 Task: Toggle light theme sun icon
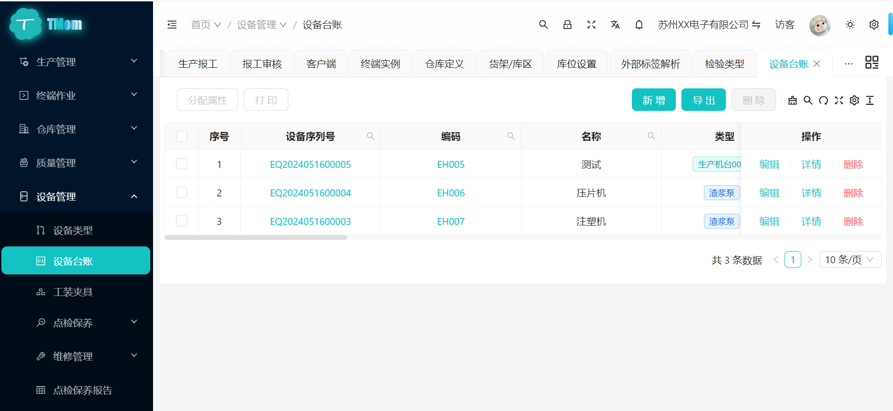(850, 25)
